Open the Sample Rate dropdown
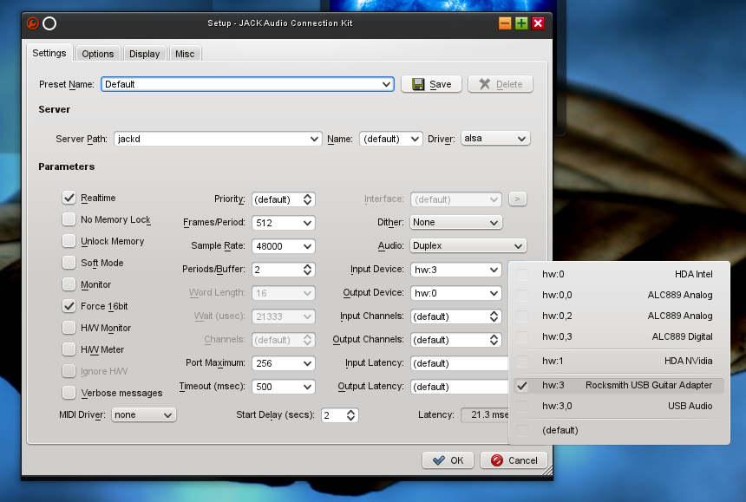746x502 pixels. pos(307,246)
